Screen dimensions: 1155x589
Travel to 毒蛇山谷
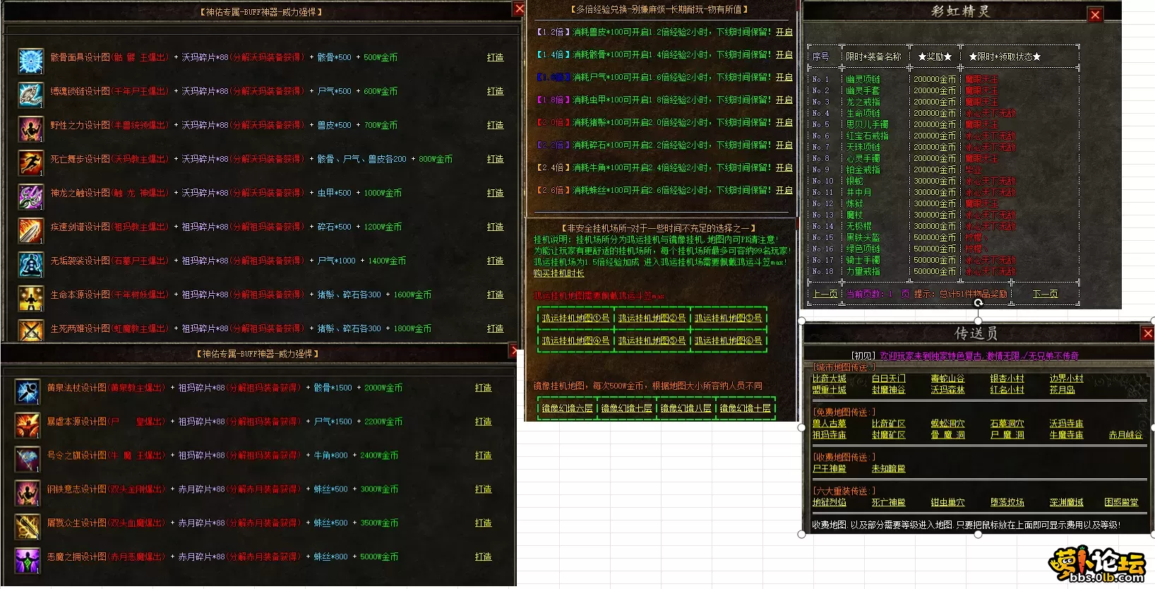click(947, 379)
